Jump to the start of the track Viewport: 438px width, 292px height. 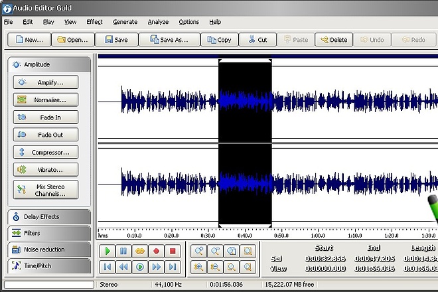[108, 267]
